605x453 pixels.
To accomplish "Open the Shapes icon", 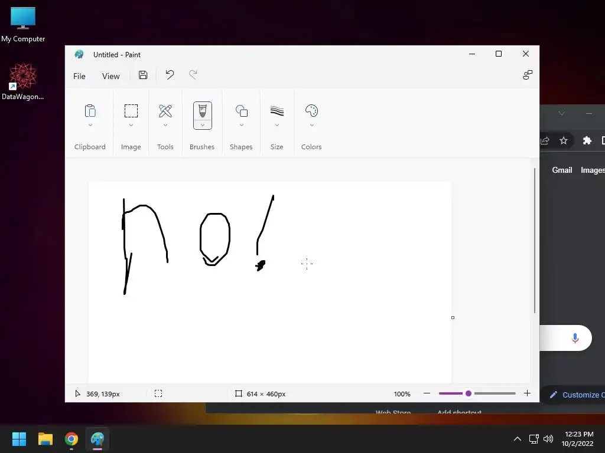I will (242, 111).
